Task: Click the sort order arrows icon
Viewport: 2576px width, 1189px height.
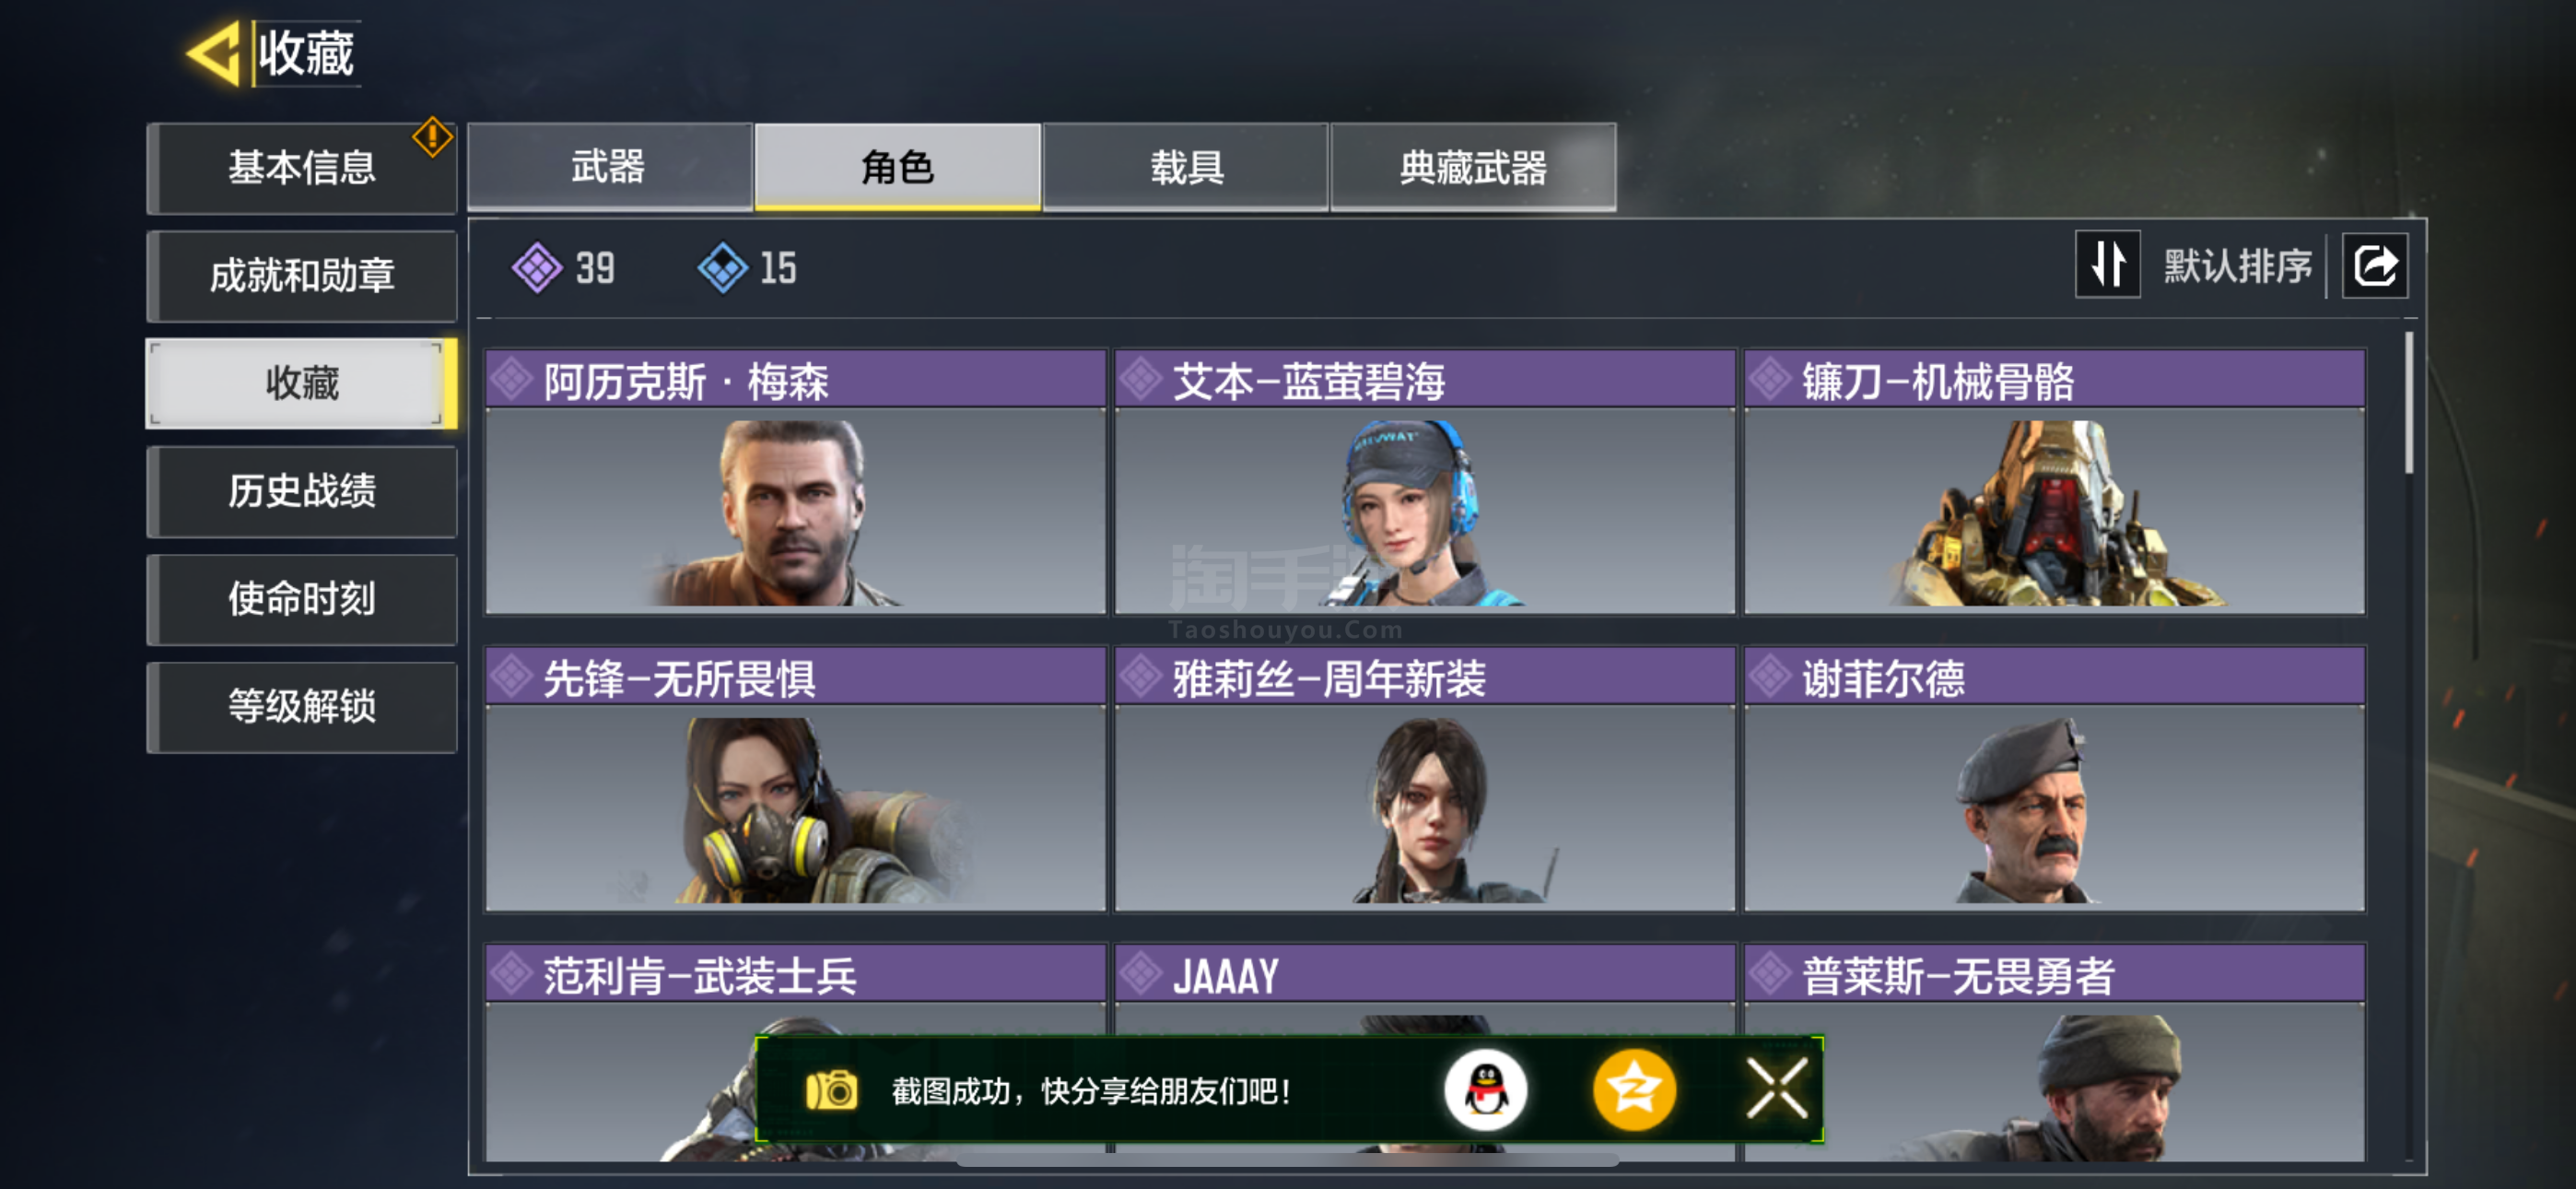Action: [x=2107, y=265]
